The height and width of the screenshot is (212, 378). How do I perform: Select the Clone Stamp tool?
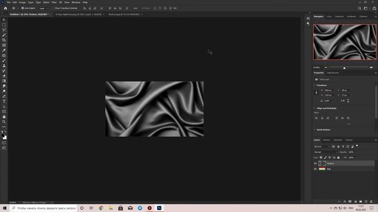pos(4,65)
